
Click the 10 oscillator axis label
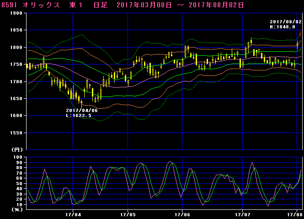pos(19,205)
